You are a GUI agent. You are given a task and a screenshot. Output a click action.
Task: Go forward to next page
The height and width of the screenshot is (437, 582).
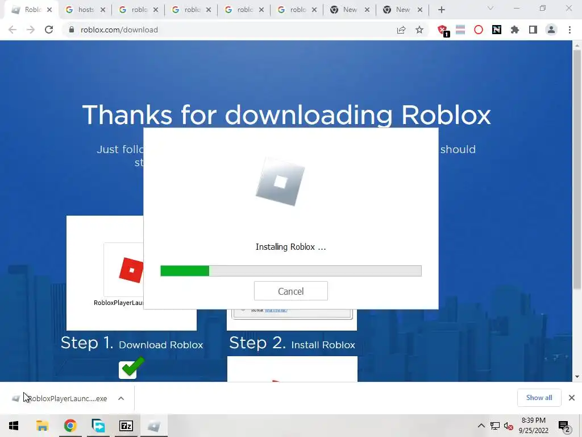coord(31,30)
